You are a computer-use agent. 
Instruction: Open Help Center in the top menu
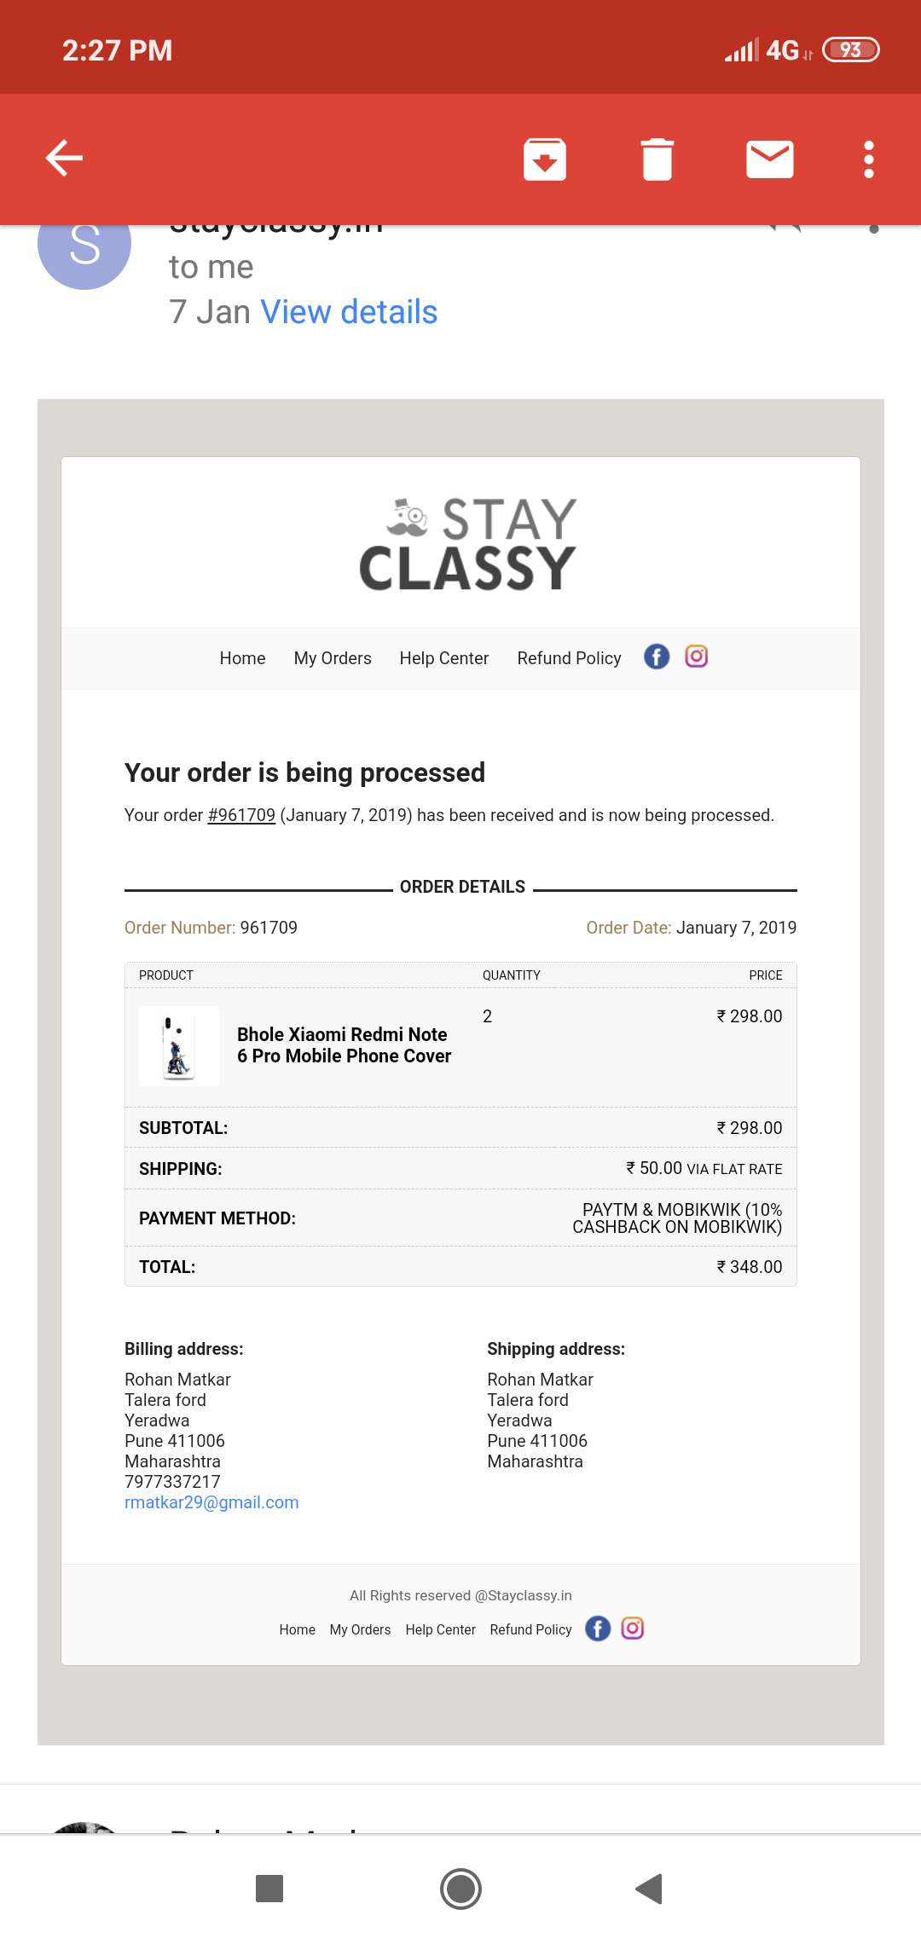(444, 658)
